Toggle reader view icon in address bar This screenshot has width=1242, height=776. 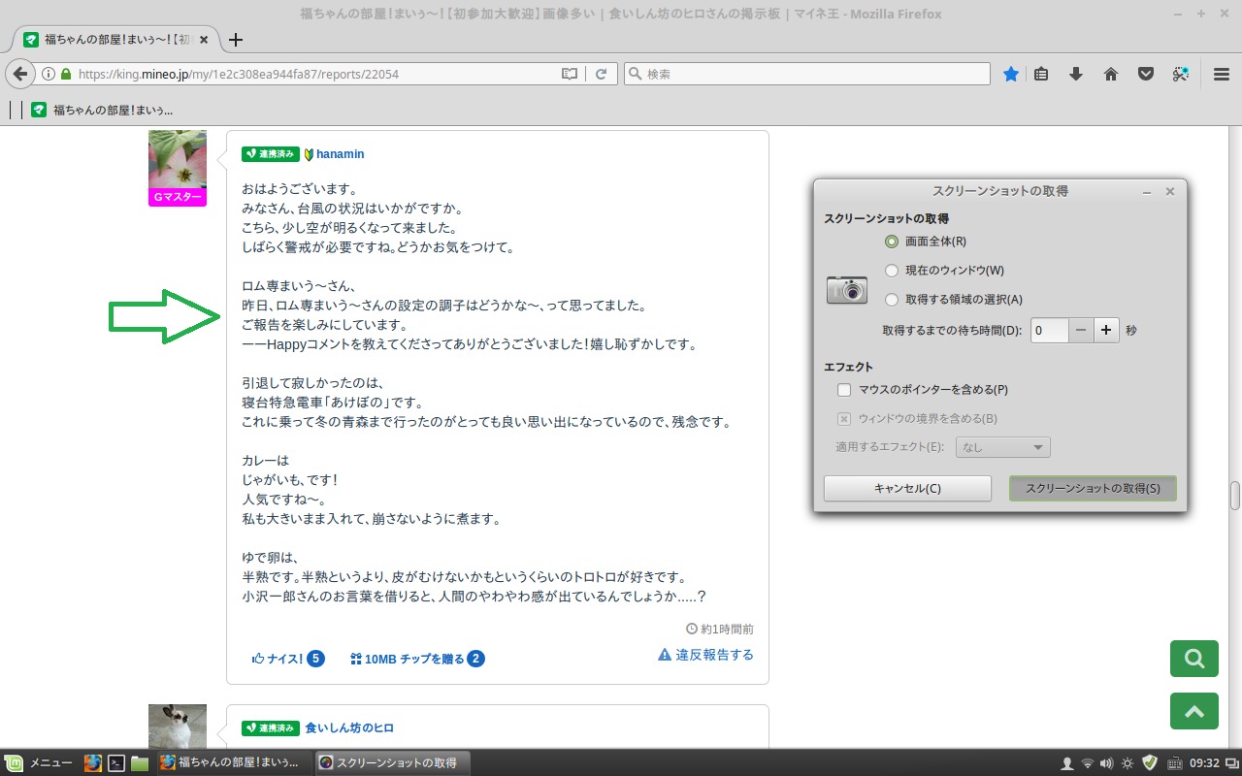point(570,74)
